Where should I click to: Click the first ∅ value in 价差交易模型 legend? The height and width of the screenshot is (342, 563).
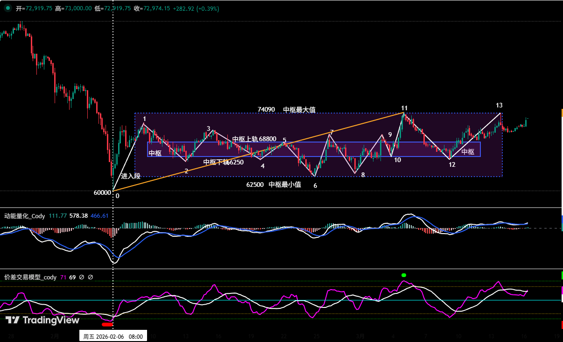81,277
